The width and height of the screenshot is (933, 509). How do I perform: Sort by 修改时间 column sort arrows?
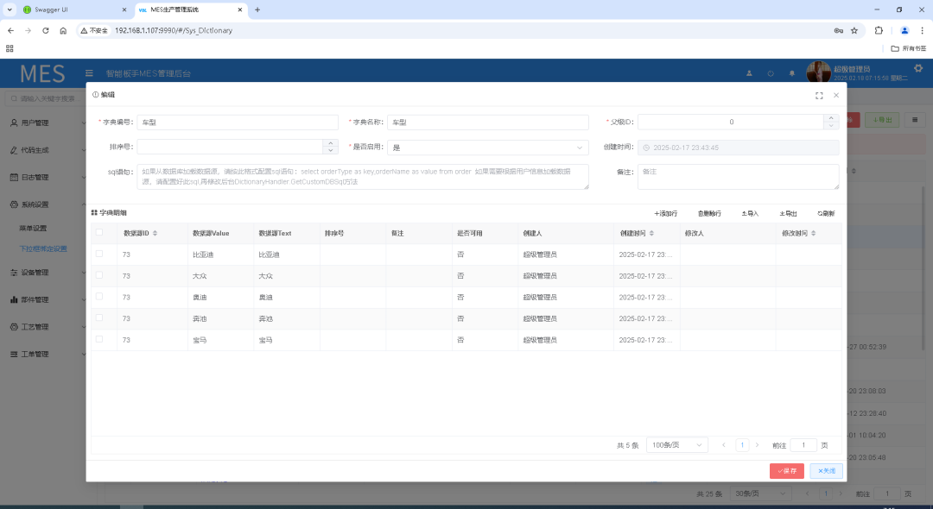[x=813, y=234]
